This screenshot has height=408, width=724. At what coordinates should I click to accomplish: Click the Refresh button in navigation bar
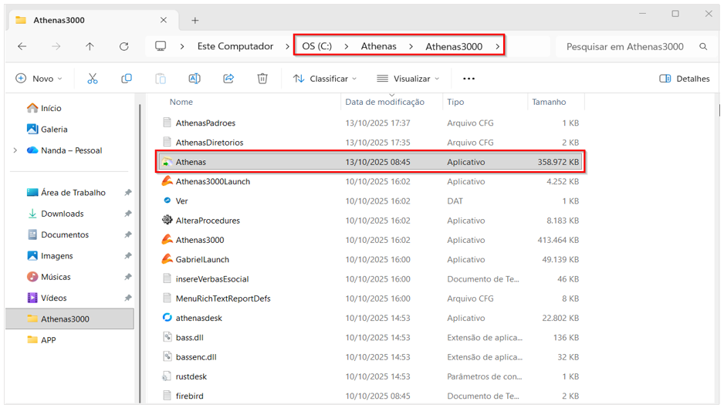(x=123, y=46)
